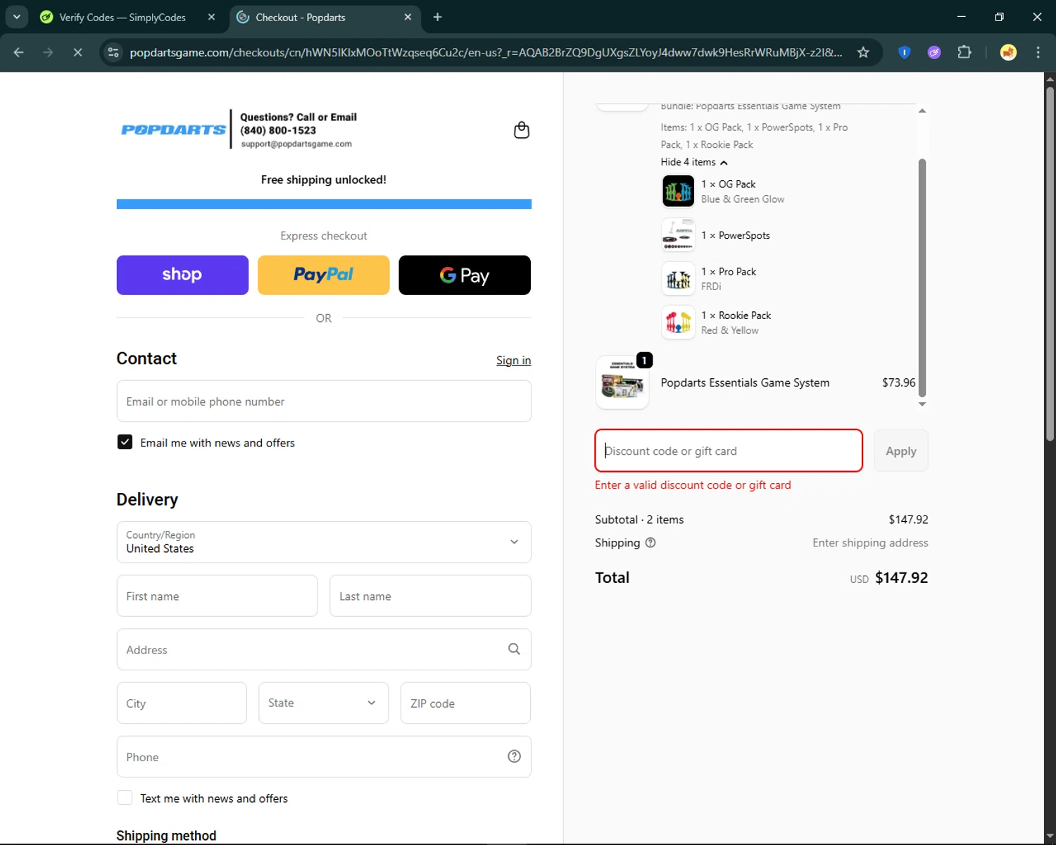Click the Enter shipping address text
This screenshot has width=1056, height=845.
[870, 543]
